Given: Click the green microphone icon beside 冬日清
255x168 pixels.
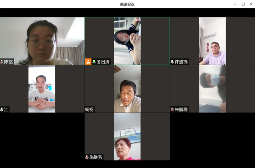Looking at the screenshot, I should point(94,62).
